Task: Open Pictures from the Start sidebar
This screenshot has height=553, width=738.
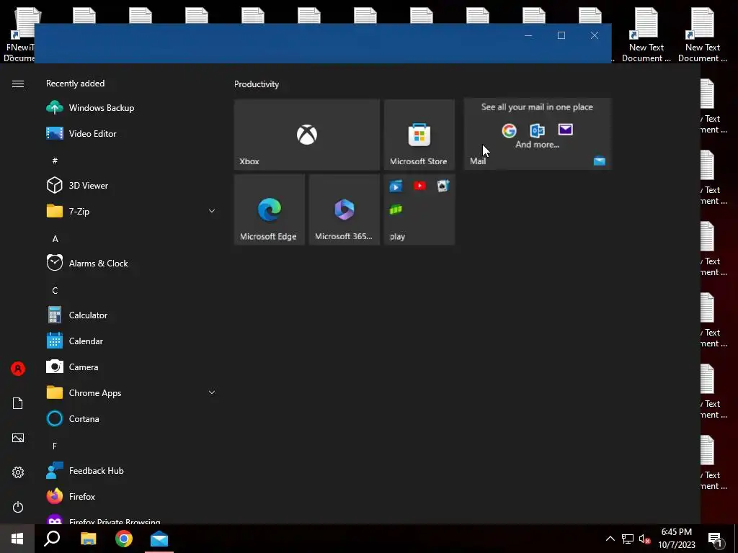Action: coord(18,438)
